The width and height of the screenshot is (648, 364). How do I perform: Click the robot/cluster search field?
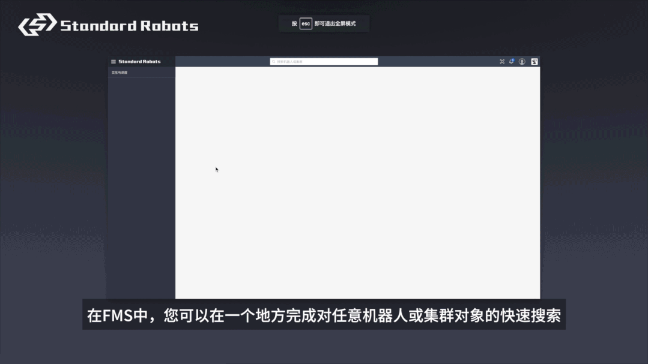324,62
